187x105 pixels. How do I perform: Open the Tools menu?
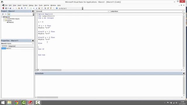click(41, 5)
